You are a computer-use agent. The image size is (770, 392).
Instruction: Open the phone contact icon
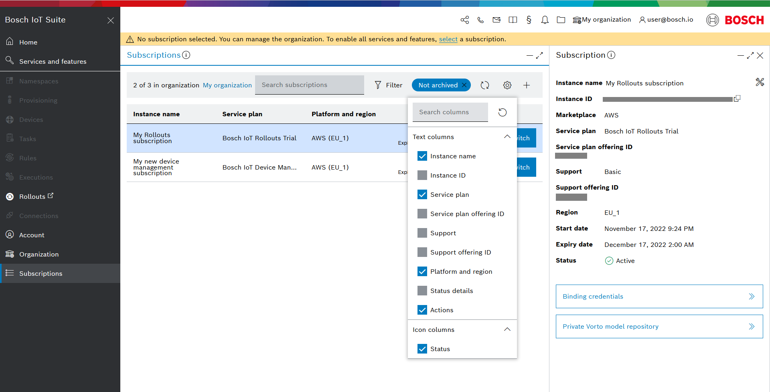(480, 20)
